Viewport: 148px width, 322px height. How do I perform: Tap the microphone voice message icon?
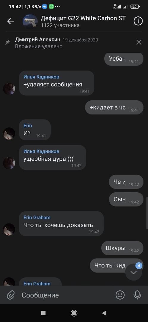pos(137,295)
